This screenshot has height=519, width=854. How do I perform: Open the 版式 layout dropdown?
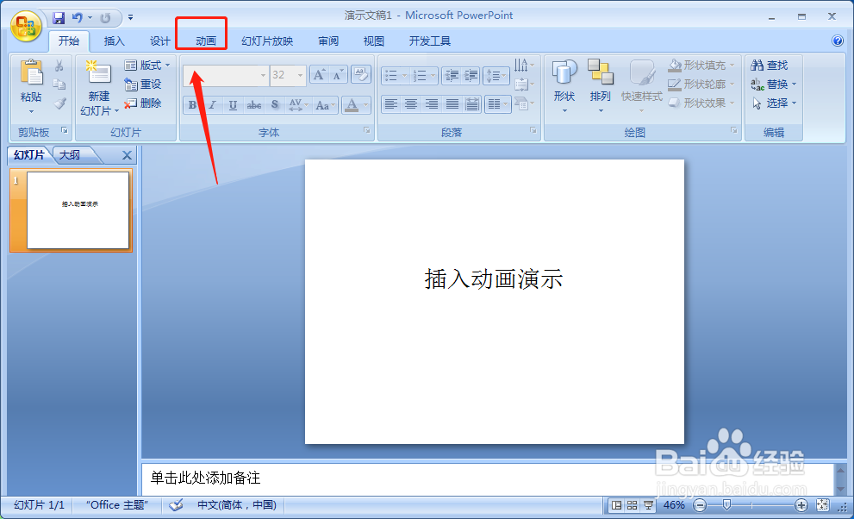tap(147, 66)
